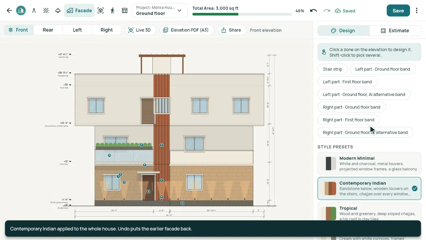Screen dimensions: 426x240
Task: Open the pendant lamp lighting tool
Action: click(58, 11)
